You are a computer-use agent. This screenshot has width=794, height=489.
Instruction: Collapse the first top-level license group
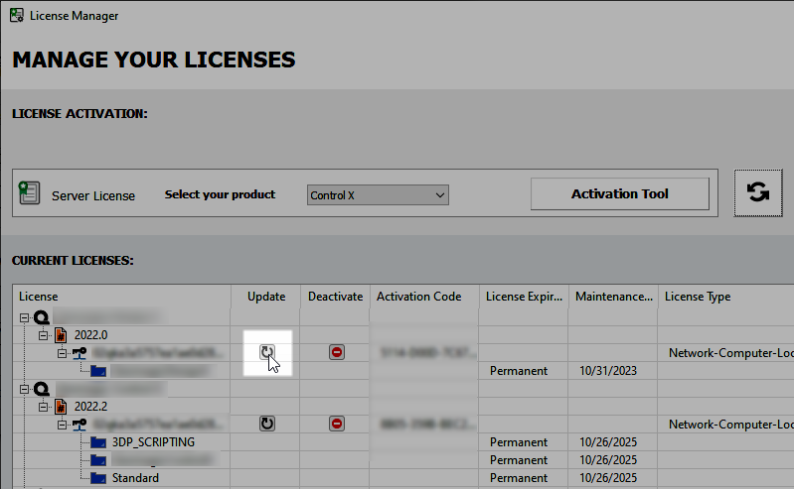tap(24, 317)
